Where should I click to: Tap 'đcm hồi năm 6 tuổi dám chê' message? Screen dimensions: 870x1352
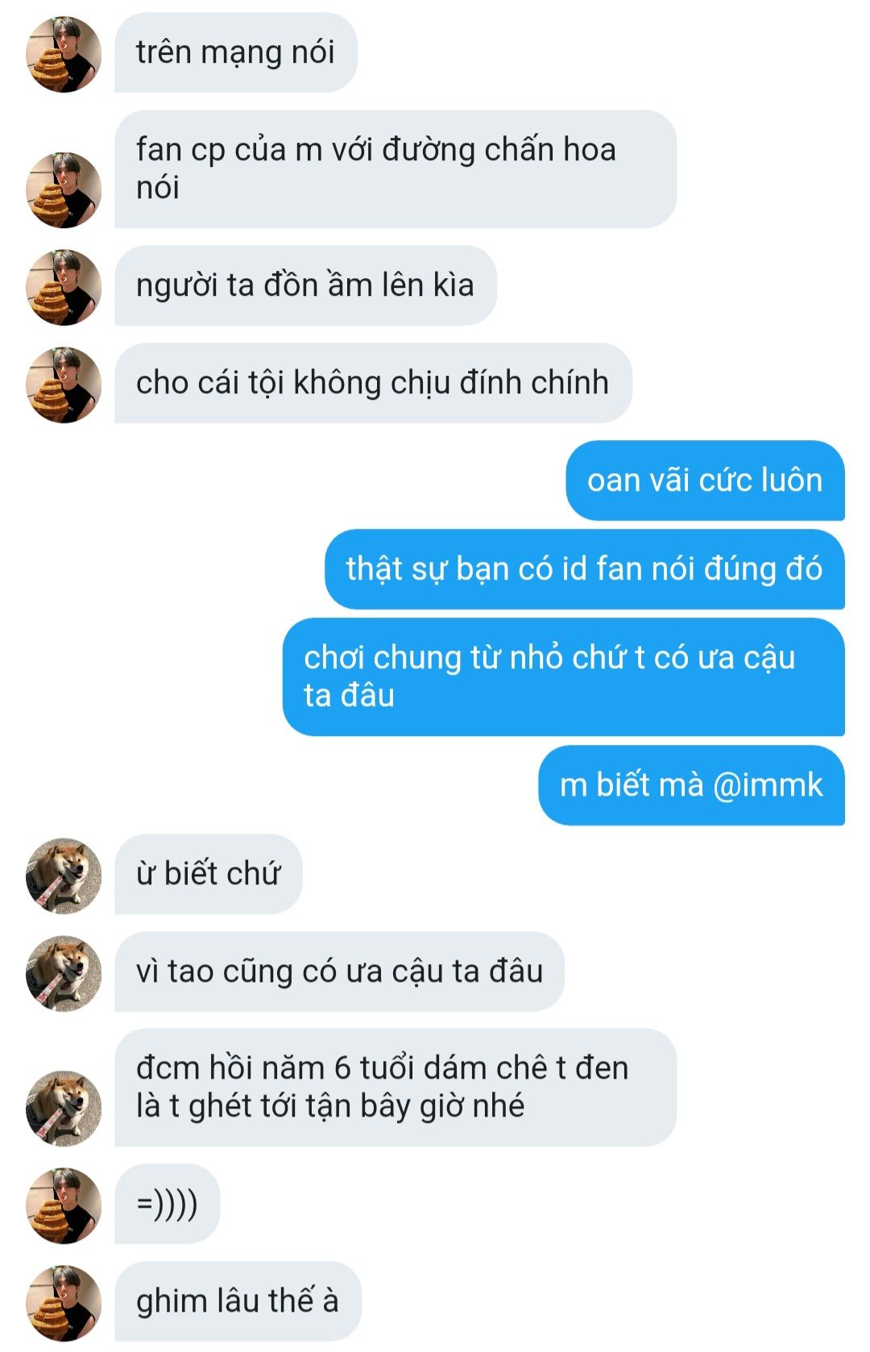[x=395, y=1087]
